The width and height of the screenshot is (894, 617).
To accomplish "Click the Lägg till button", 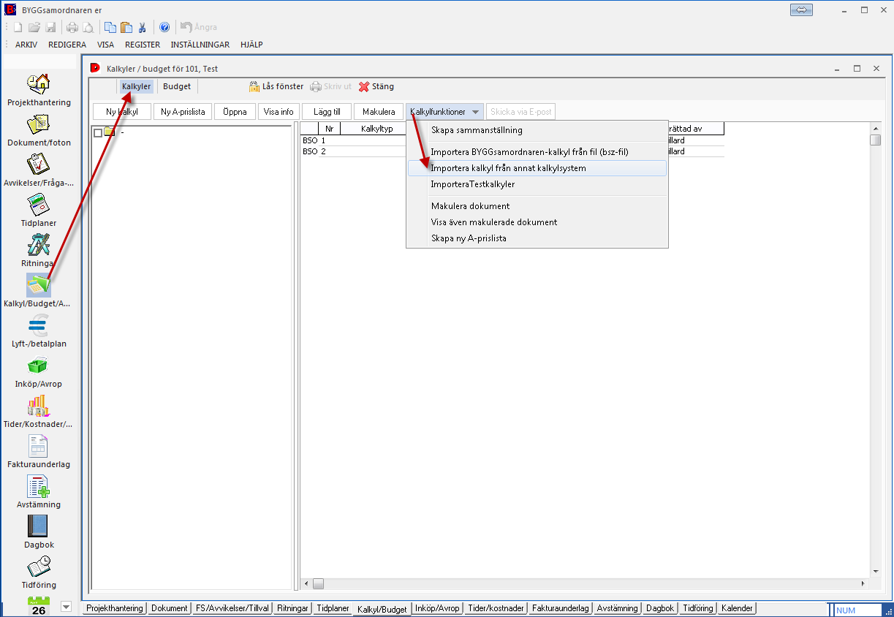I will pos(327,112).
